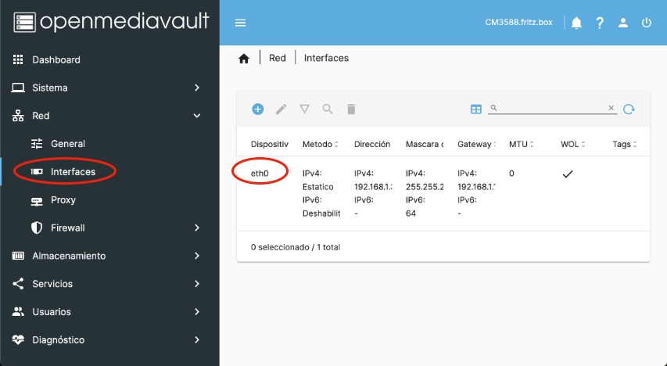The image size is (667, 366).
Task: Click the Diagnóstico heartbeat icon
Action: (18, 339)
